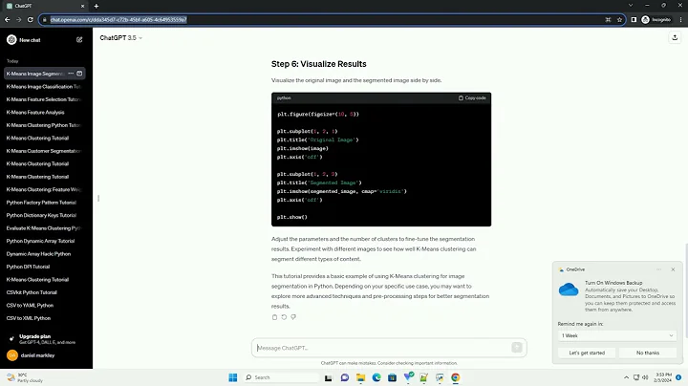This screenshot has width=688, height=386.
Task: Mark the response with thumbs down
Action: click(x=293, y=317)
